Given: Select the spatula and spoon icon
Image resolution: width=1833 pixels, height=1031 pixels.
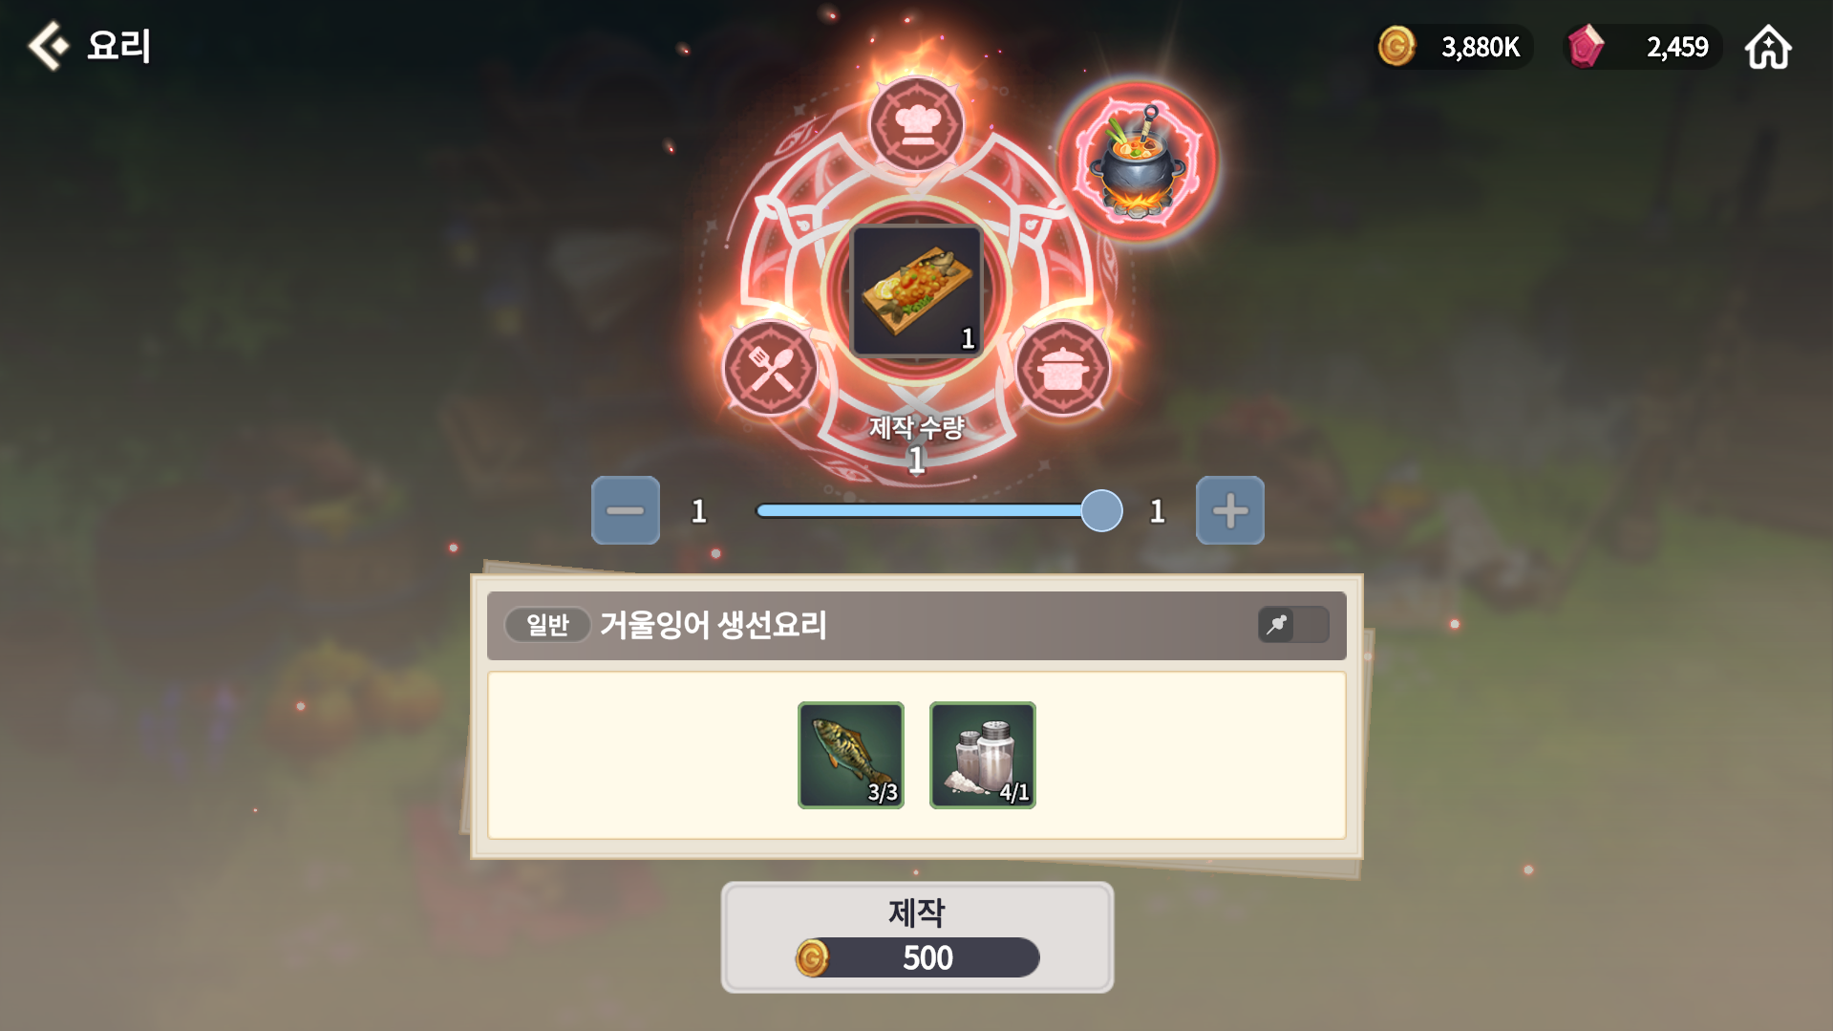Looking at the screenshot, I should [770, 369].
